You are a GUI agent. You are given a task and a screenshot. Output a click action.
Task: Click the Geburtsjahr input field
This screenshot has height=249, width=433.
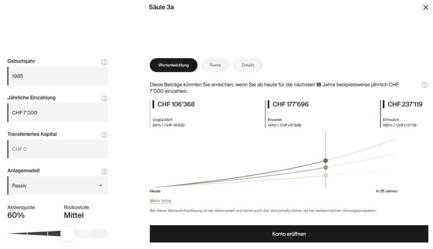[x=58, y=76]
